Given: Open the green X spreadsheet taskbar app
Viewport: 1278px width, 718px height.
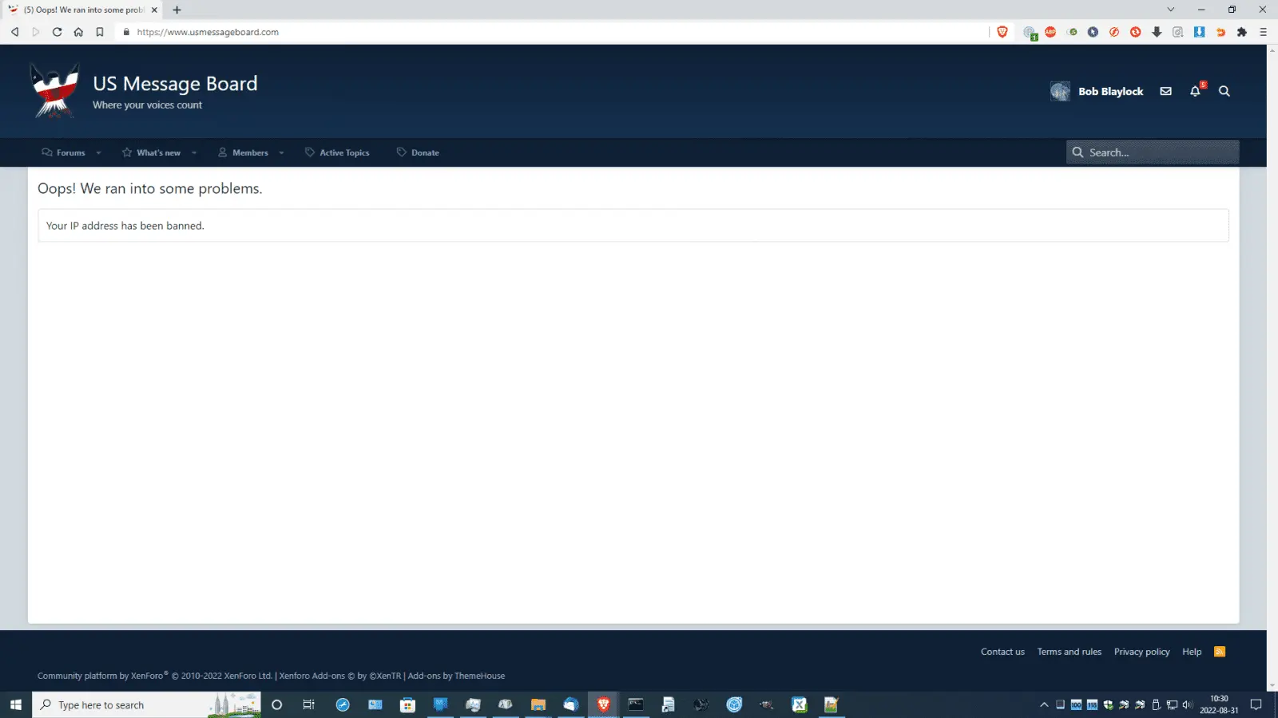Looking at the screenshot, I should click(799, 704).
